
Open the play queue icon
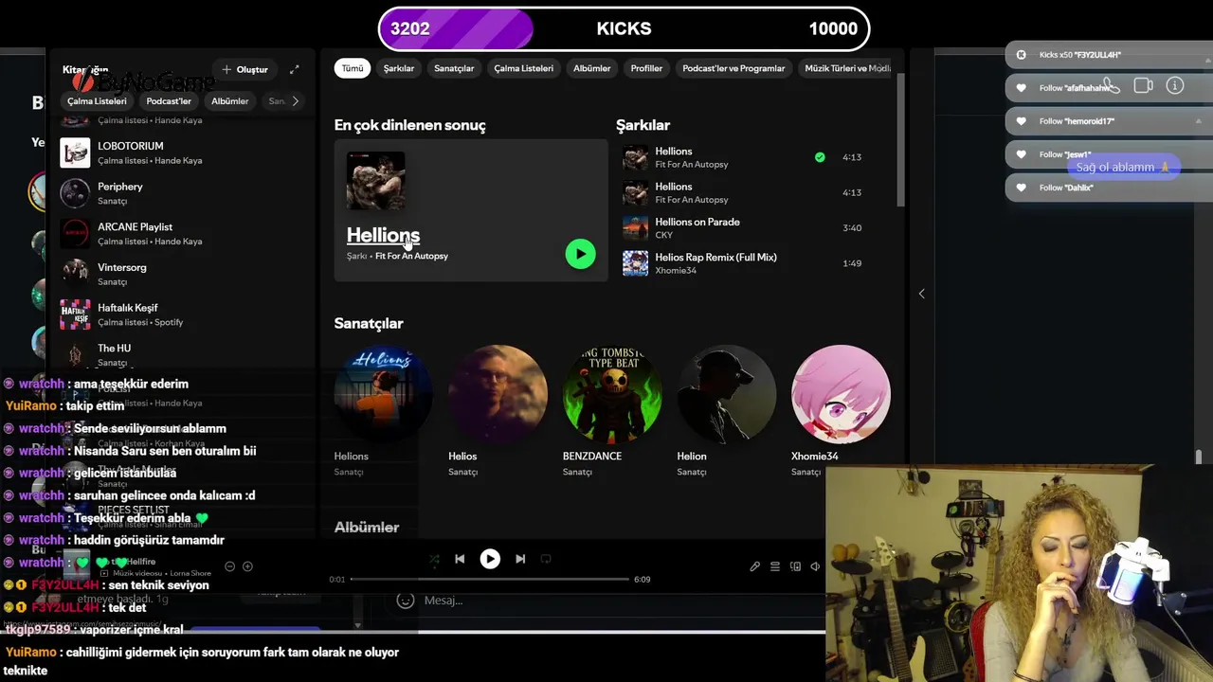[x=775, y=566]
